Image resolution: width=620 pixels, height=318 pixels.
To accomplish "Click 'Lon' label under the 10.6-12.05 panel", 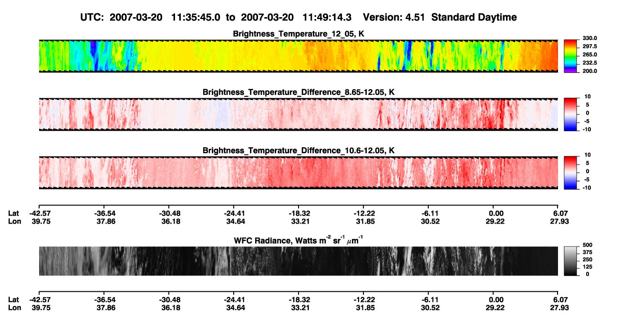I will pos(14,221).
